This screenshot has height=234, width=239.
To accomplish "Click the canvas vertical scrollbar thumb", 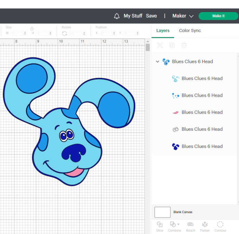I will point(147,47).
